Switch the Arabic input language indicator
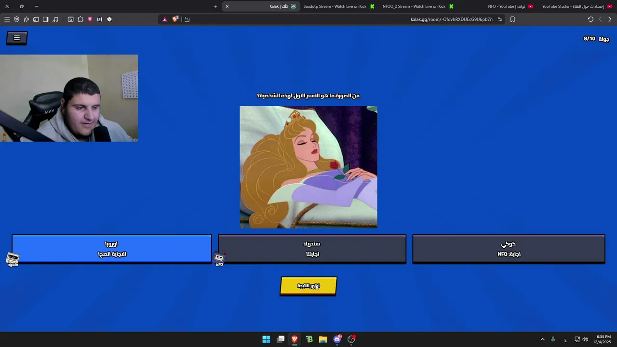 565,340
